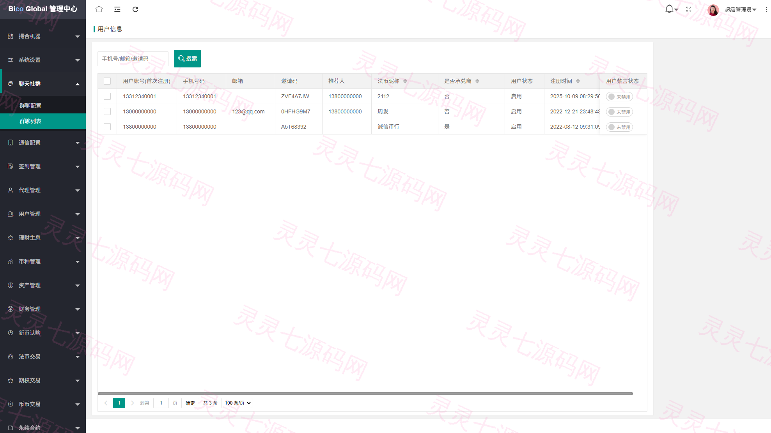Toggle mute switch for 诚信币行

click(619, 127)
